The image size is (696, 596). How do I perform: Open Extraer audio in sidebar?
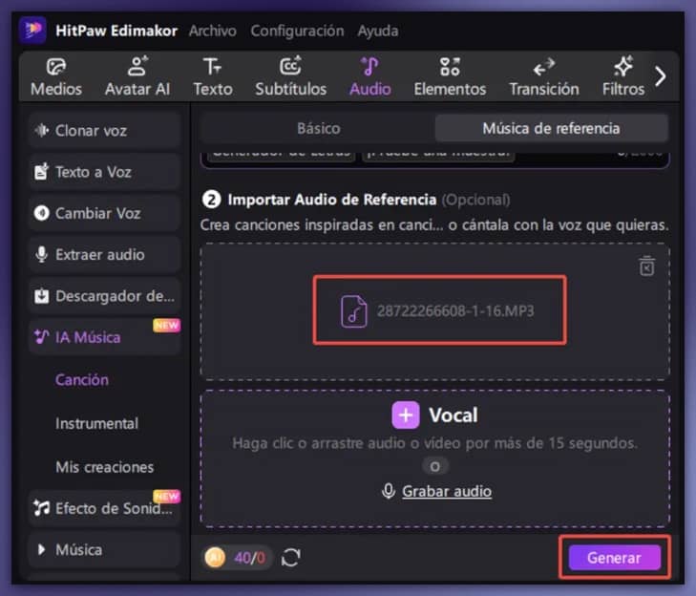coord(105,254)
